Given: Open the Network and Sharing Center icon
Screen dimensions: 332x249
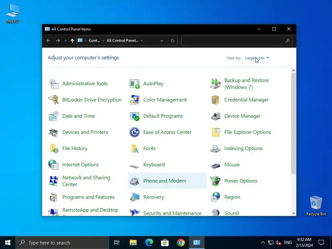Looking at the screenshot, I should click(x=53, y=181).
